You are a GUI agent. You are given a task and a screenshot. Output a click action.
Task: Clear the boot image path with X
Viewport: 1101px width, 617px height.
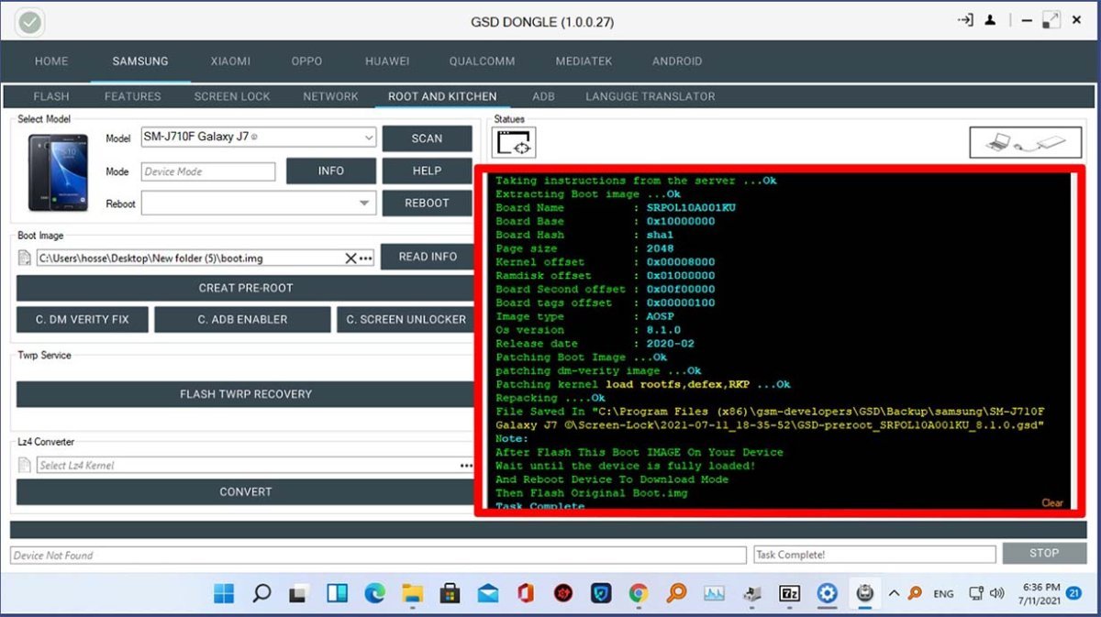pyautogui.click(x=350, y=259)
